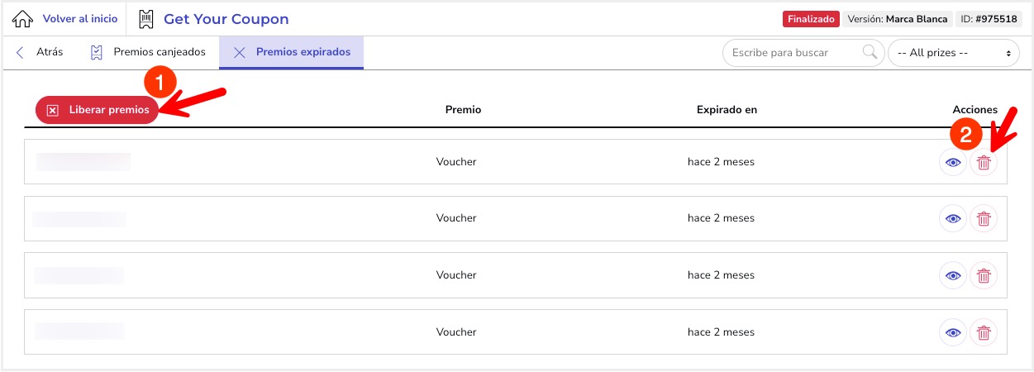Open the Volver al inicio link
1034x372 pixels.
pyautogui.click(x=80, y=18)
